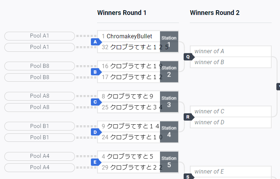This screenshot has width=280, height=179.
Task: Click the blue match A badge
Action: pos(96,42)
